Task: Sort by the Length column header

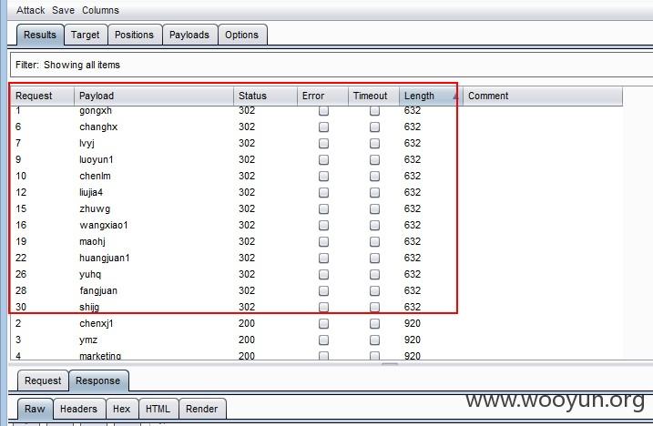Action: coord(429,96)
